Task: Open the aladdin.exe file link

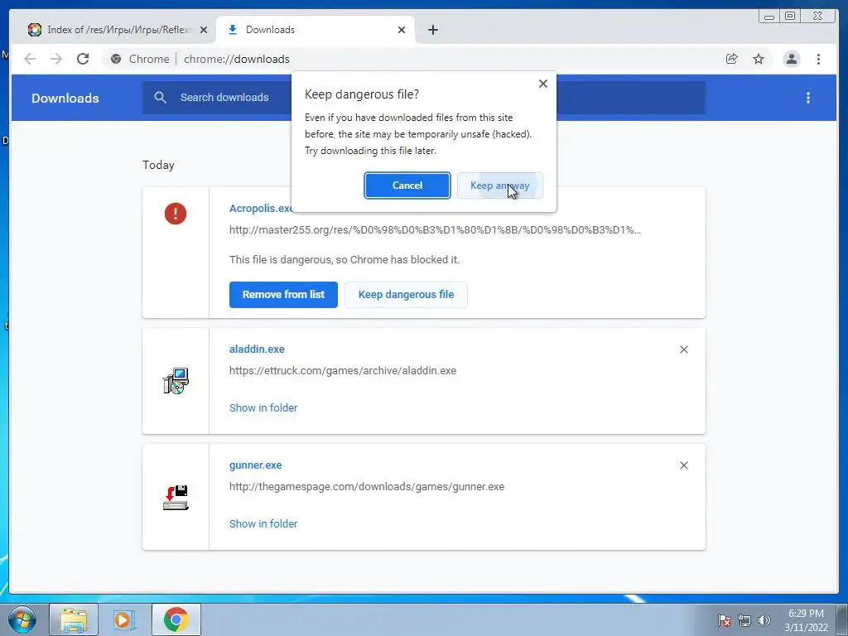Action: click(257, 349)
